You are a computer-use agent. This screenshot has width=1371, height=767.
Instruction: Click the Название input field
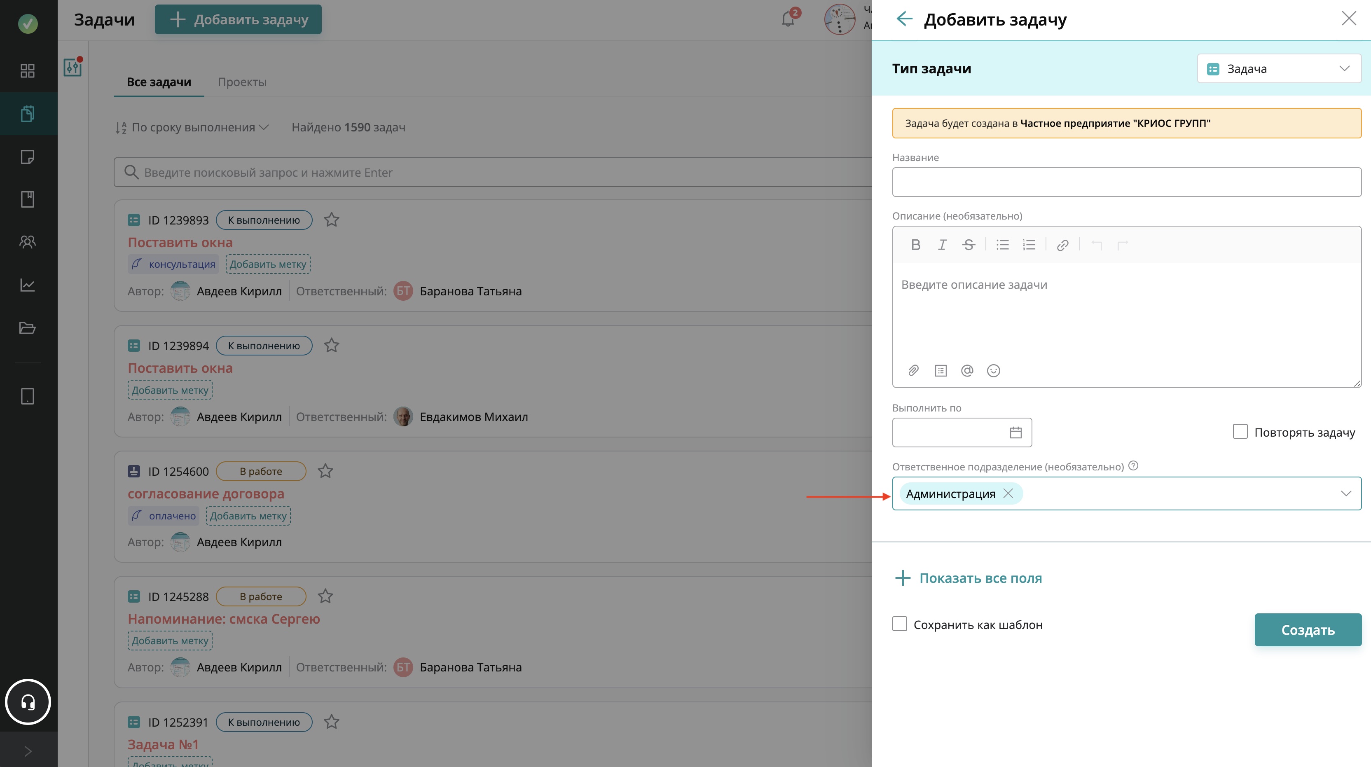pyautogui.click(x=1126, y=182)
